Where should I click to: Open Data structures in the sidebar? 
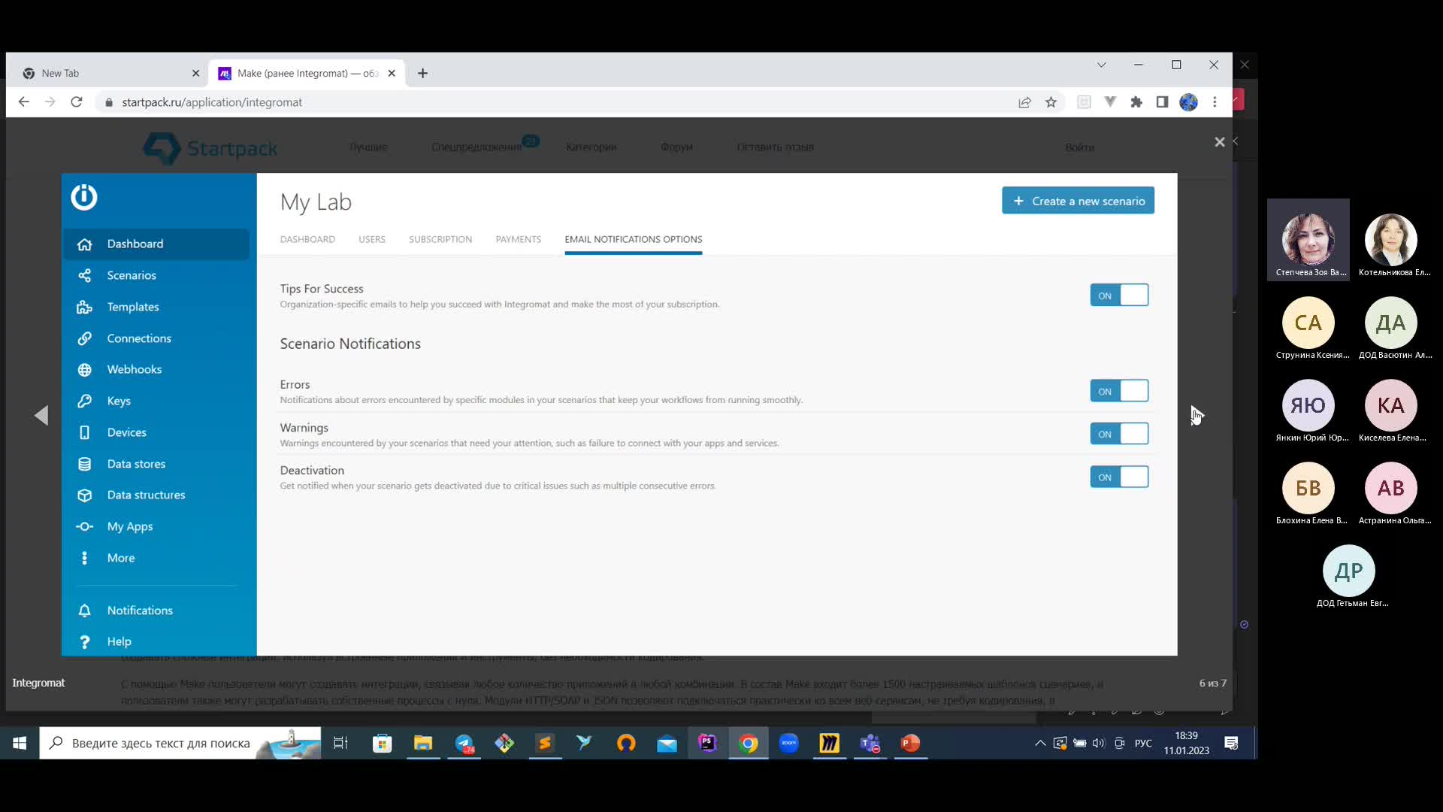[x=156, y=495]
